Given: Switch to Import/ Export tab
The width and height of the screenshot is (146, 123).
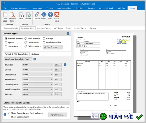Looking at the screenshot, I should [x=80, y=28].
